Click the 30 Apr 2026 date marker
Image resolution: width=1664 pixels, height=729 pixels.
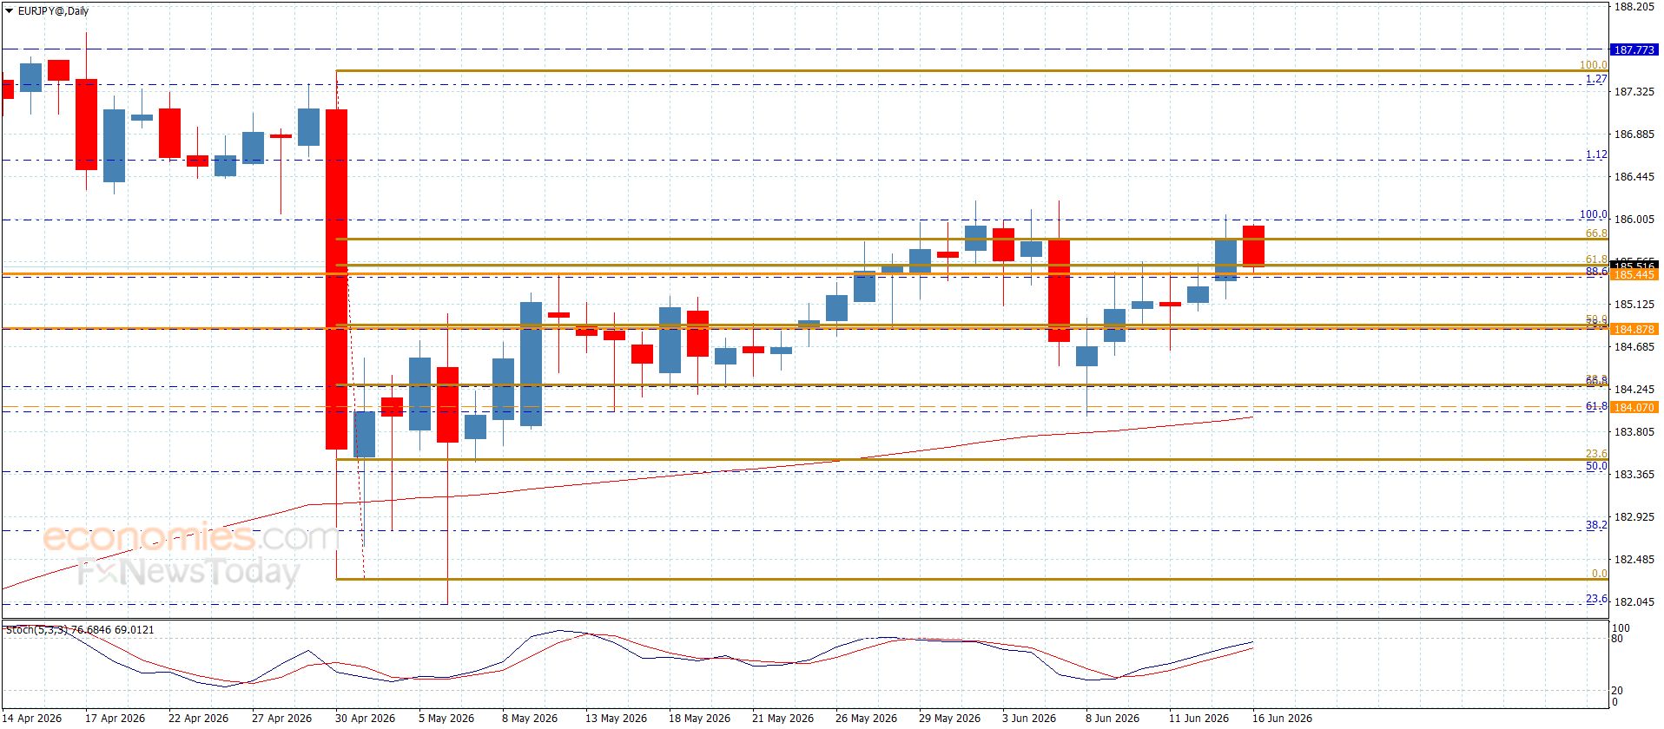point(365,718)
